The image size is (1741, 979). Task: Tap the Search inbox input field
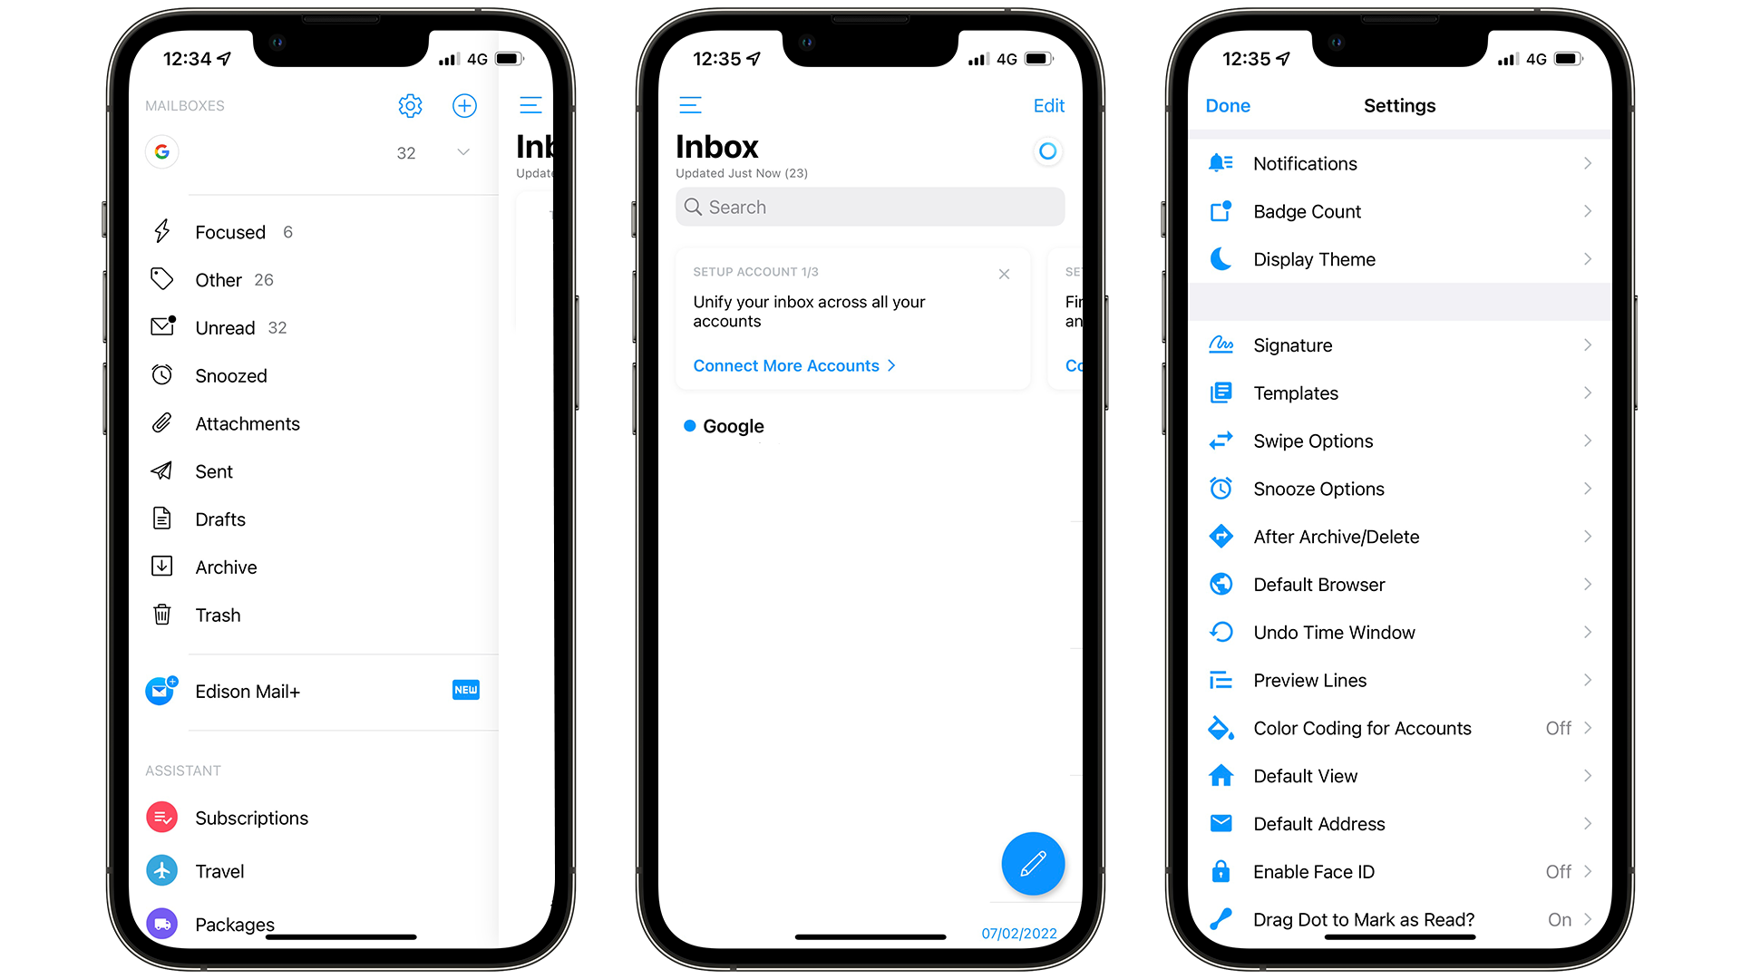coord(870,206)
